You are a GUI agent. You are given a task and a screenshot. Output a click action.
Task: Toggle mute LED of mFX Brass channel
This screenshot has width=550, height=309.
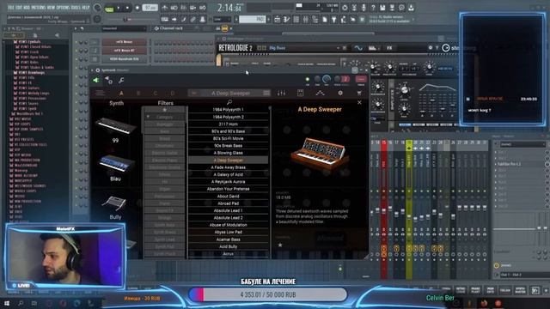tap(76, 42)
